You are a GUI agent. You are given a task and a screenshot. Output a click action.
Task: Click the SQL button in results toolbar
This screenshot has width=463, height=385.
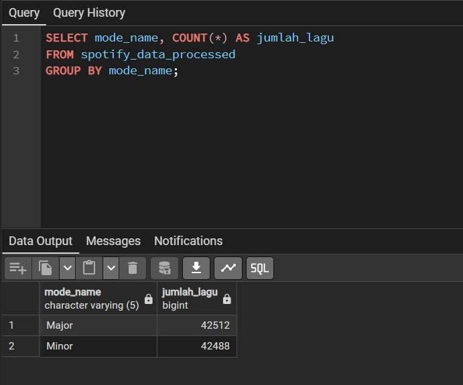coord(260,268)
